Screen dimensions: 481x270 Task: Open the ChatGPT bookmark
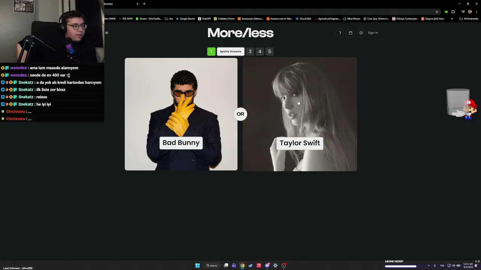click(204, 19)
